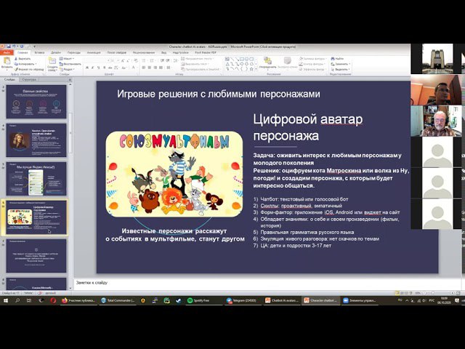Select the Яндекс Алиса slide thumbnail
The height and width of the screenshot is (349, 465).
[36, 179]
